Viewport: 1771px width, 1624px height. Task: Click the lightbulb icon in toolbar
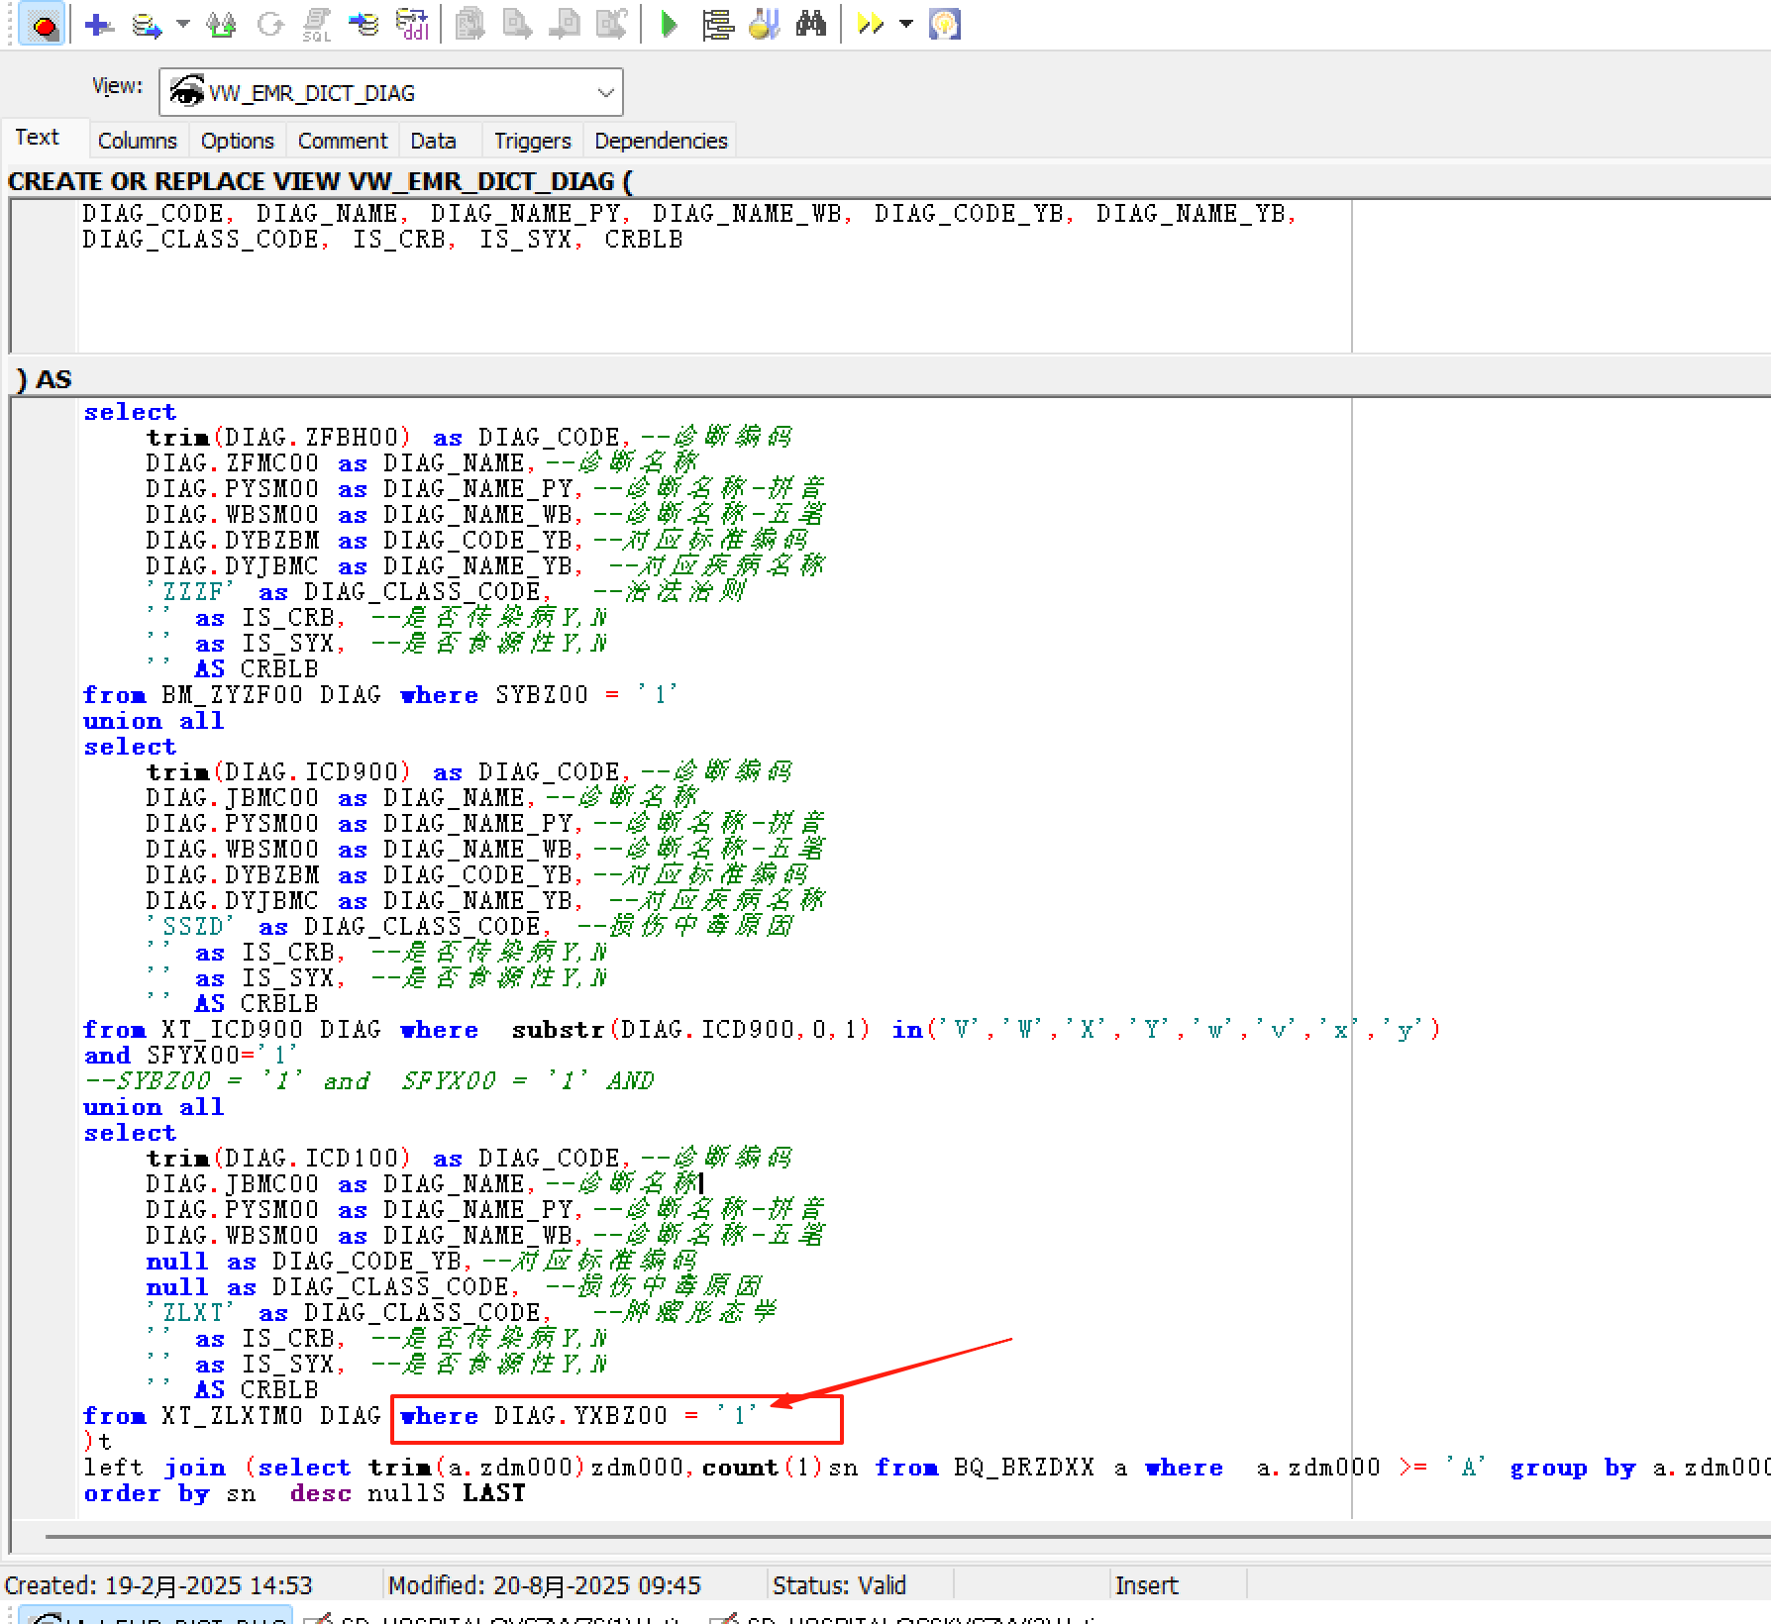[945, 25]
